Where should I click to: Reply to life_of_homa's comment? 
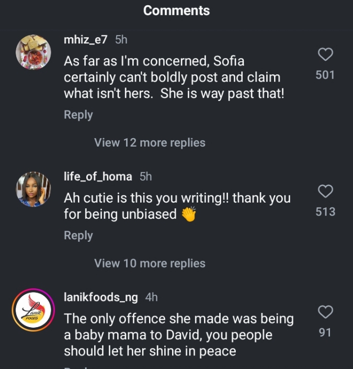tap(78, 236)
